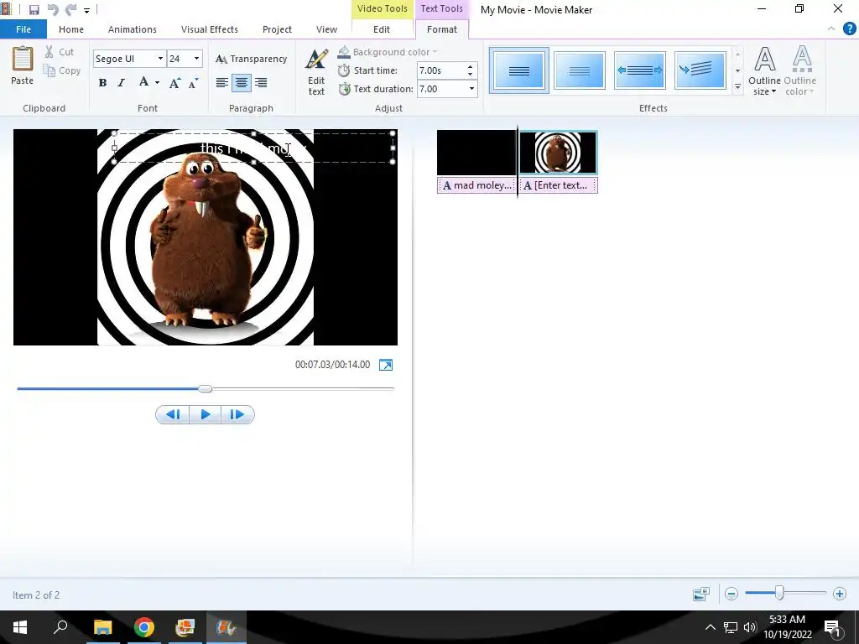
Task: Click the Movie Maker Help icon
Action: 849,29
